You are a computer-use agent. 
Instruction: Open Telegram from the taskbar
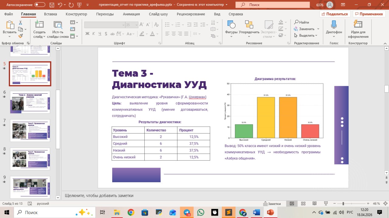point(186,212)
